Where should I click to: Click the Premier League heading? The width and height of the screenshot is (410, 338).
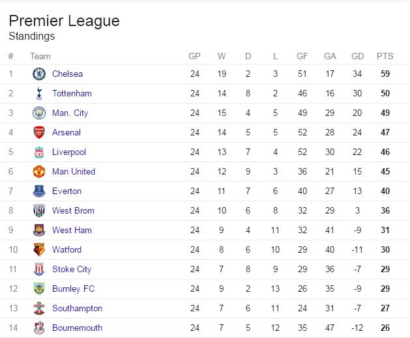64,21
